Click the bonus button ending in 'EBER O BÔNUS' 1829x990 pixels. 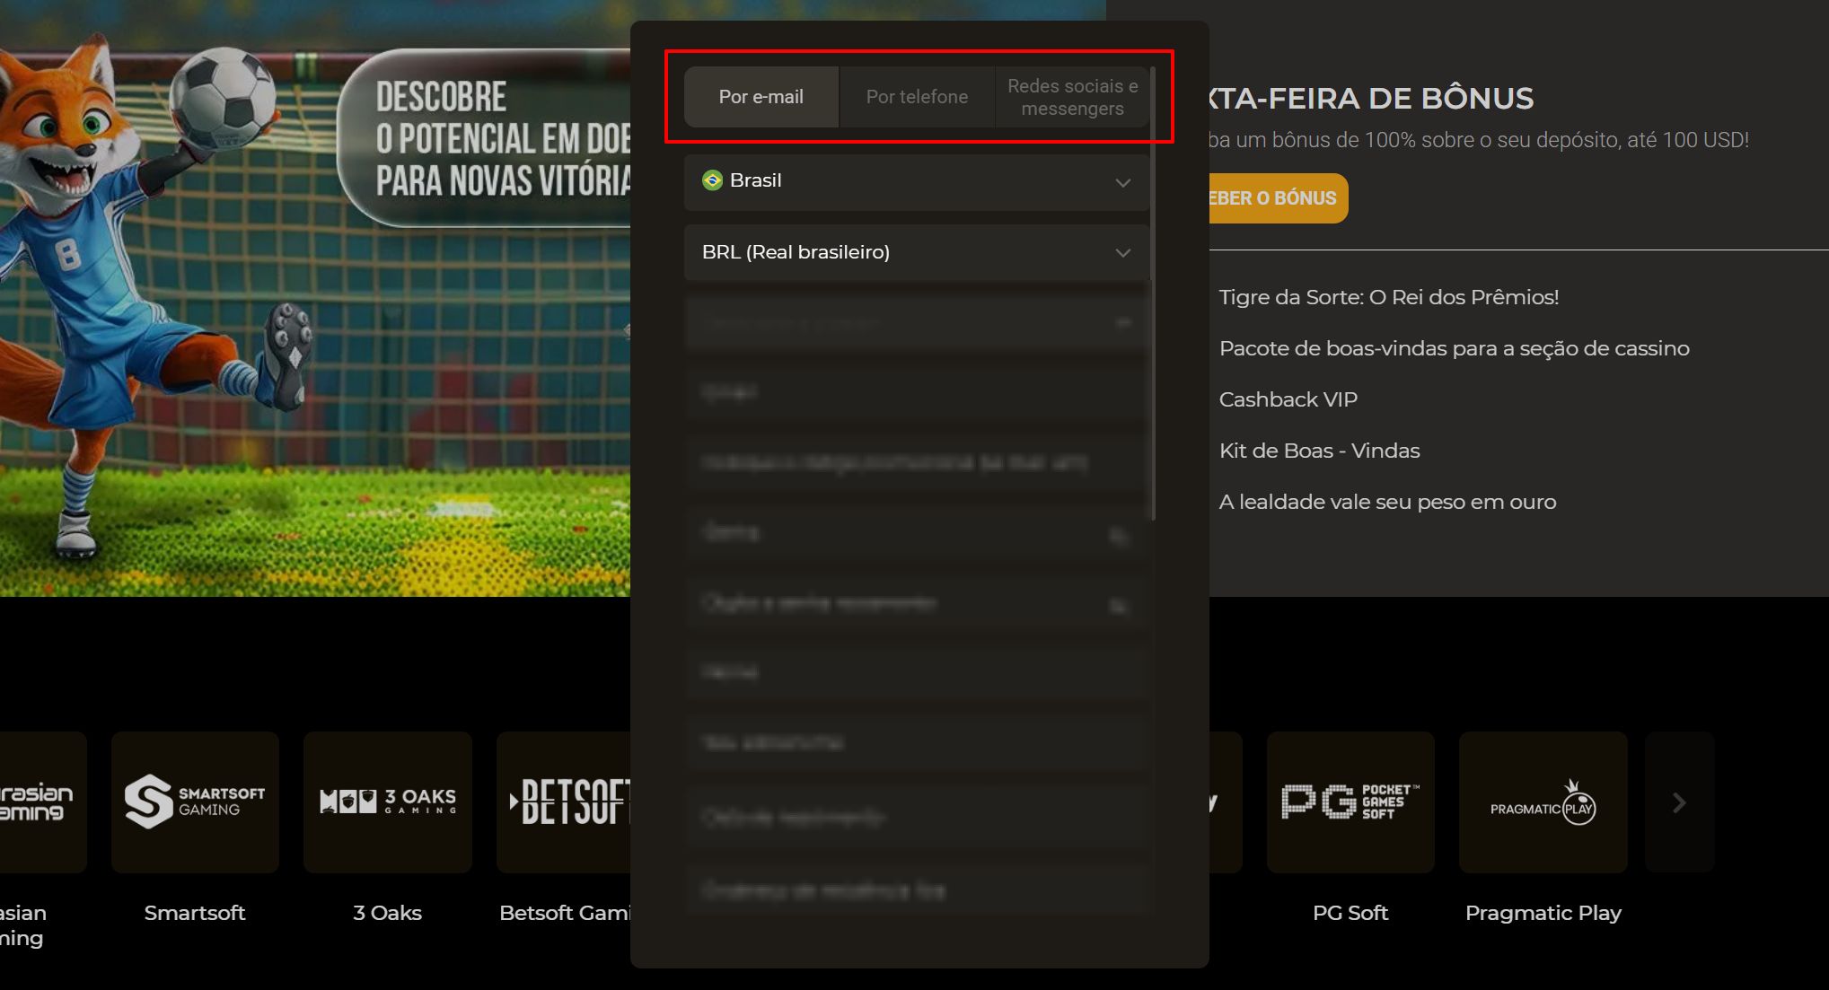click(x=1278, y=198)
